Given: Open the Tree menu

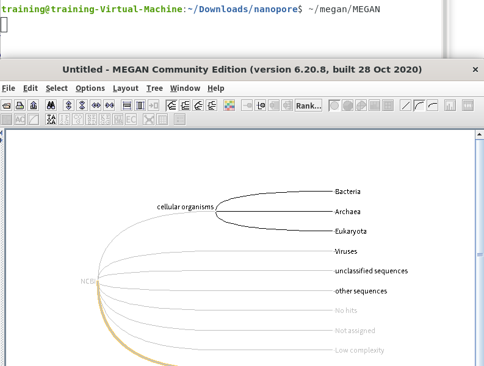Looking at the screenshot, I should 154,88.
